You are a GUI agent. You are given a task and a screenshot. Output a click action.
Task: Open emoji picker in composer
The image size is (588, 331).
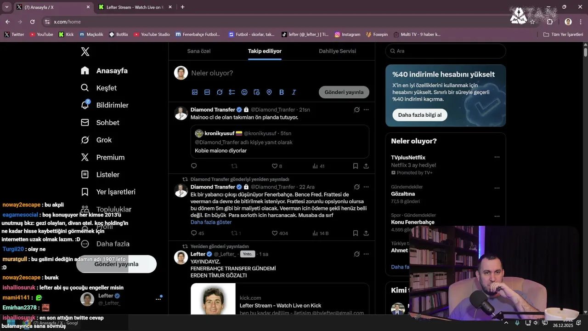coord(244,92)
